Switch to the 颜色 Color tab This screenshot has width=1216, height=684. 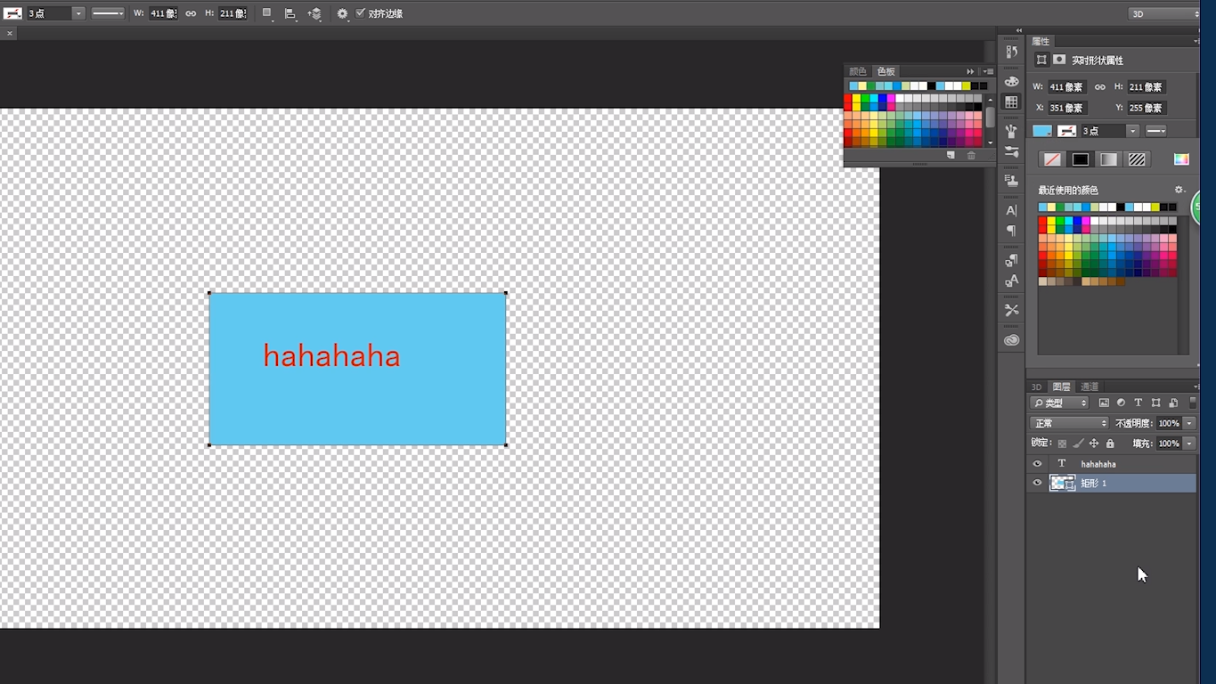pos(857,71)
